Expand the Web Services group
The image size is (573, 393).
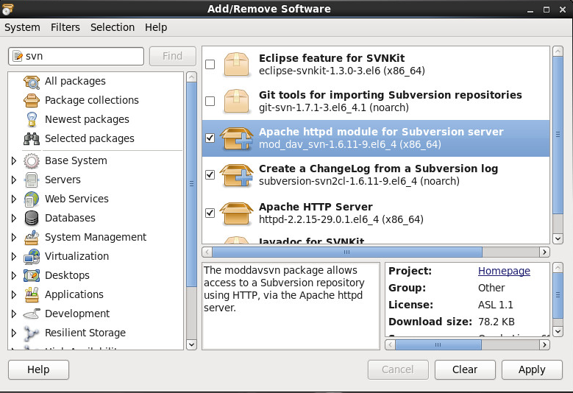point(14,199)
